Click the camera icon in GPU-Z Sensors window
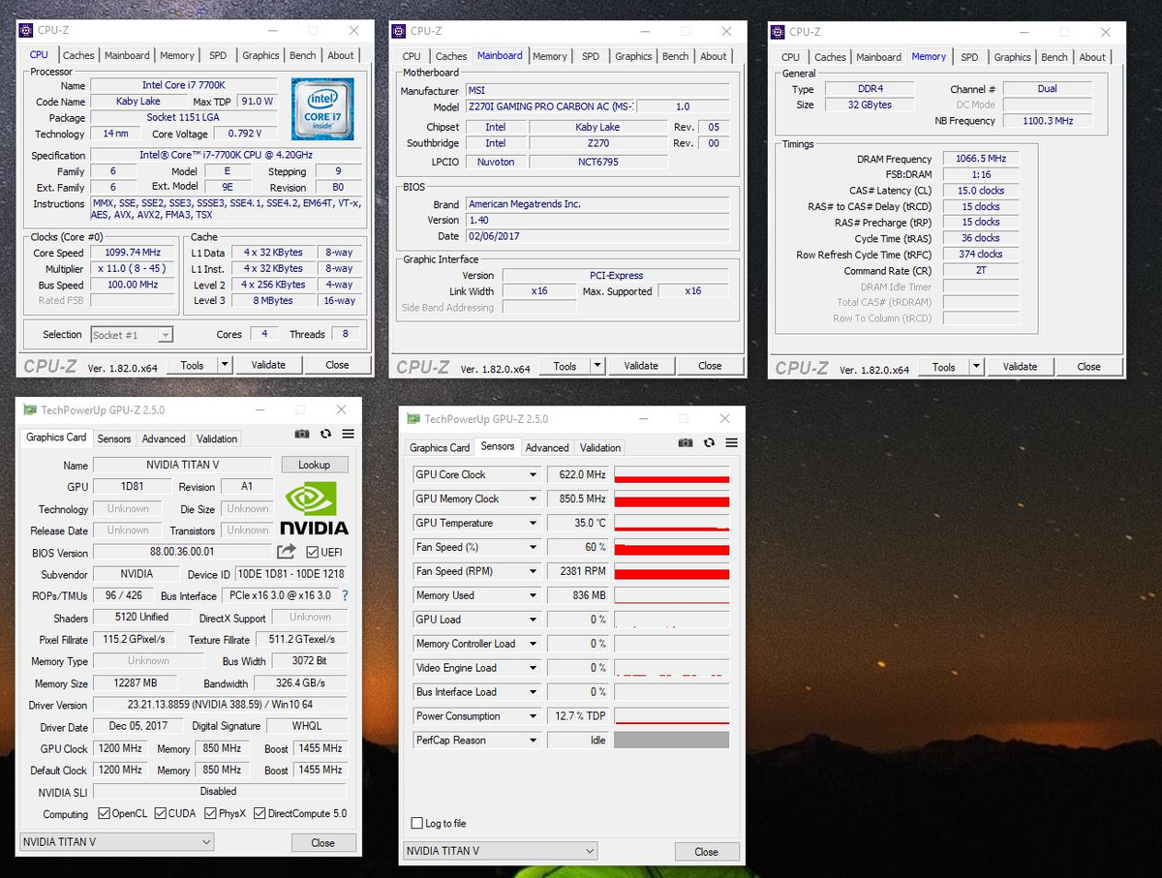Screen dimensions: 1162x878 [x=686, y=443]
